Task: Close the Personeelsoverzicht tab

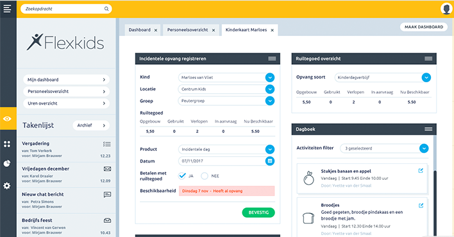Action: point(214,30)
